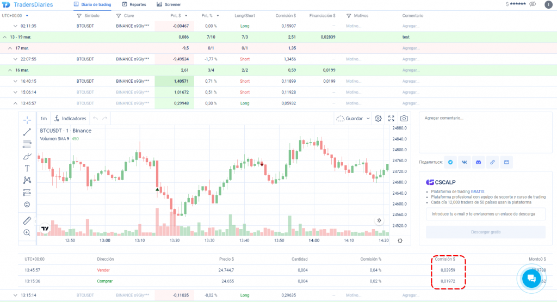The width and height of the screenshot is (557, 302).
Task: Toggle balance visibility eye icon
Action: pos(532,4)
